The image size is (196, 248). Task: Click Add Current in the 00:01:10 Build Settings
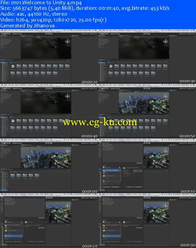point(139,163)
